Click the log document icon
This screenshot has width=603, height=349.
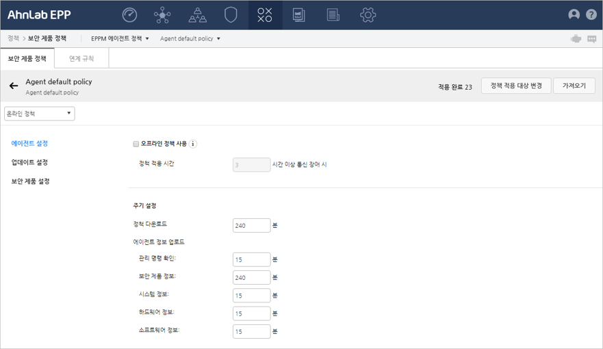coord(333,15)
